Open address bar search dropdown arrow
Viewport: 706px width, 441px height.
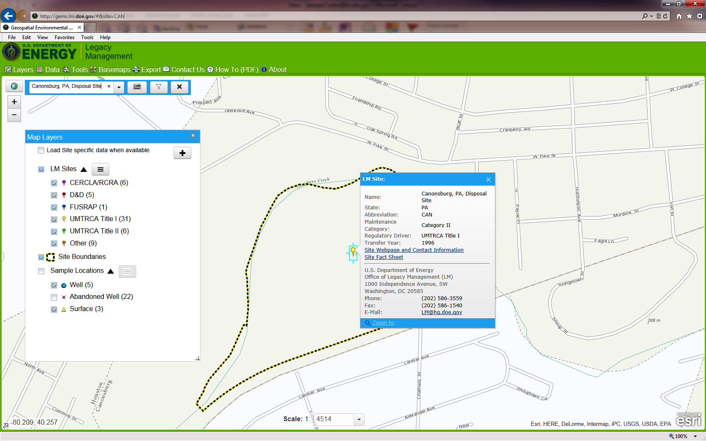click(x=651, y=16)
